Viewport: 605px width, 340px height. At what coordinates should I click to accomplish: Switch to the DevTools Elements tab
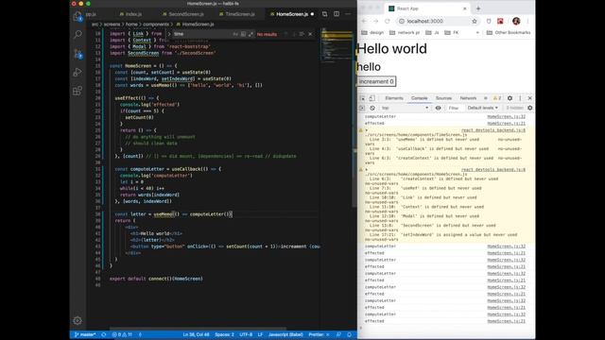[394, 98]
